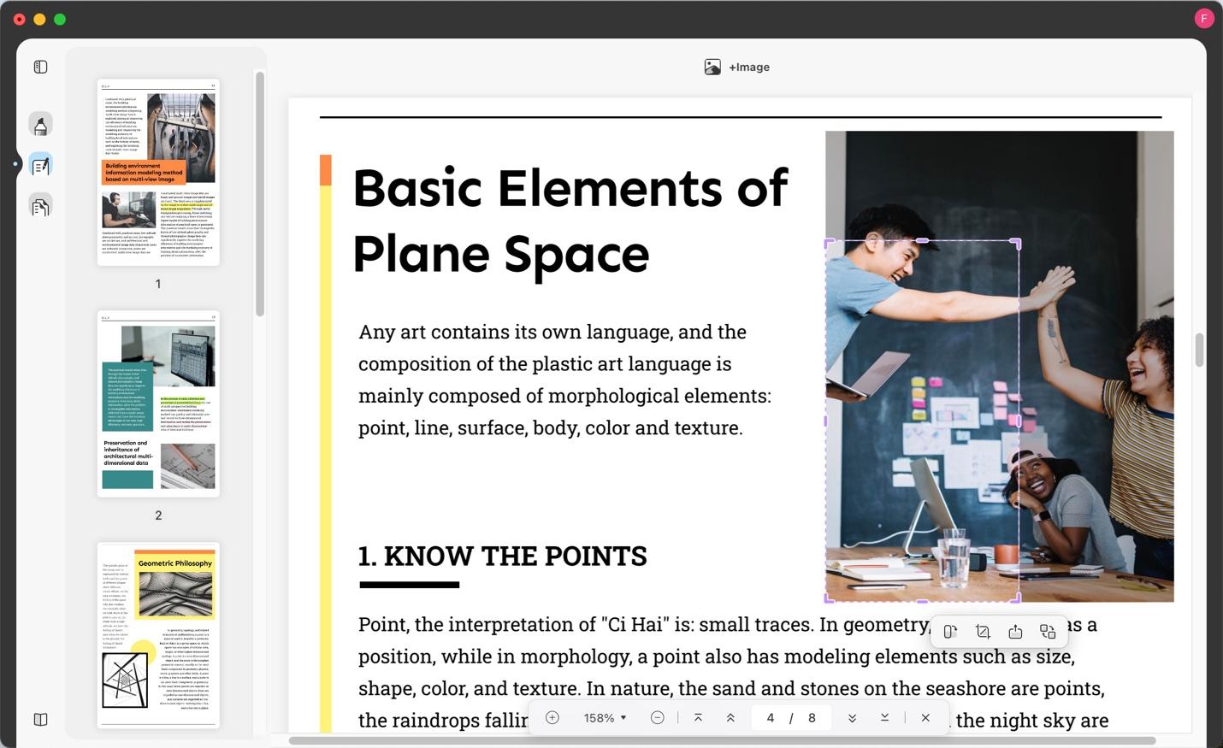Close the page navigation bar
Screen dimensions: 1223x748
[925, 718]
